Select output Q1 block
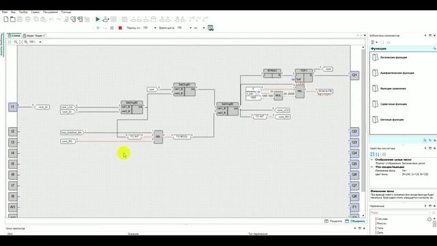Image resolution: width=437 pixels, height=246 pixels. click(354, 75)
